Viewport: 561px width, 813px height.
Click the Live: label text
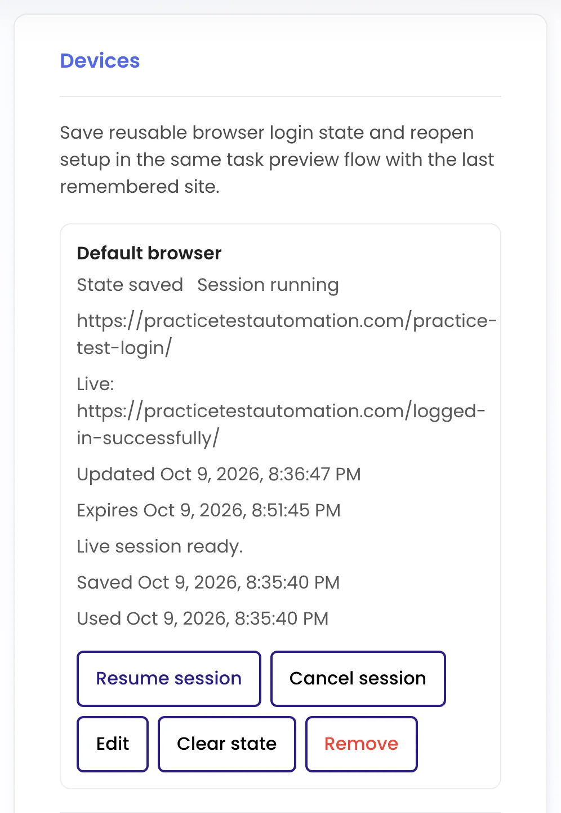96,384
